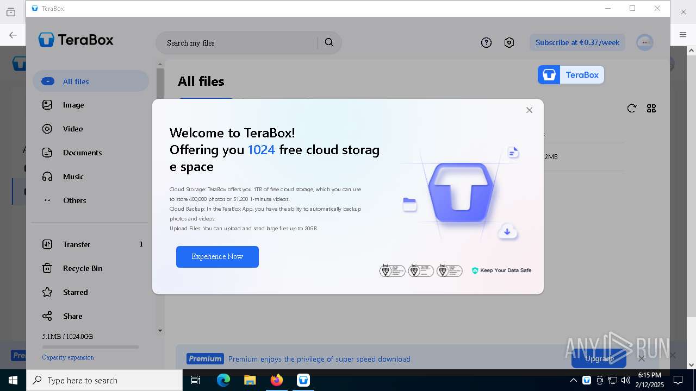The width and height of the screenshot is (696, 391).
Task: Click the Share nodes icon
Action: [x=47, y=316]
